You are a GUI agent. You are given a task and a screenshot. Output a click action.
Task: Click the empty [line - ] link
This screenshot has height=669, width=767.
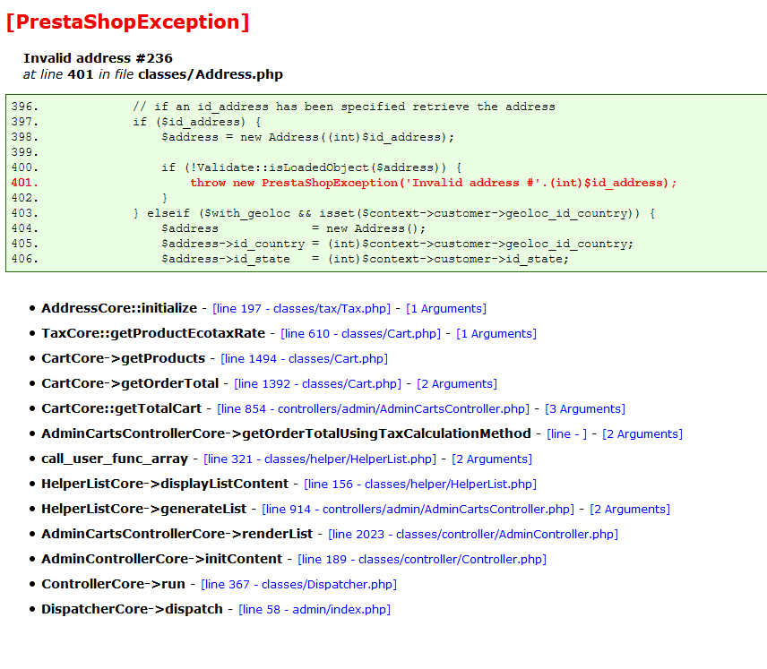pyautogui.click(x=566, y=433)
